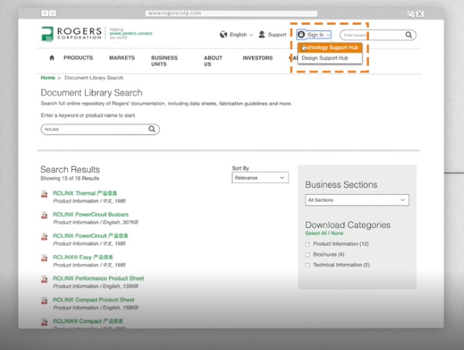The height and width of the screenshot is (350, 464).
Task: Check the Technical Information (2) checkbox
Action: point(308,265)
